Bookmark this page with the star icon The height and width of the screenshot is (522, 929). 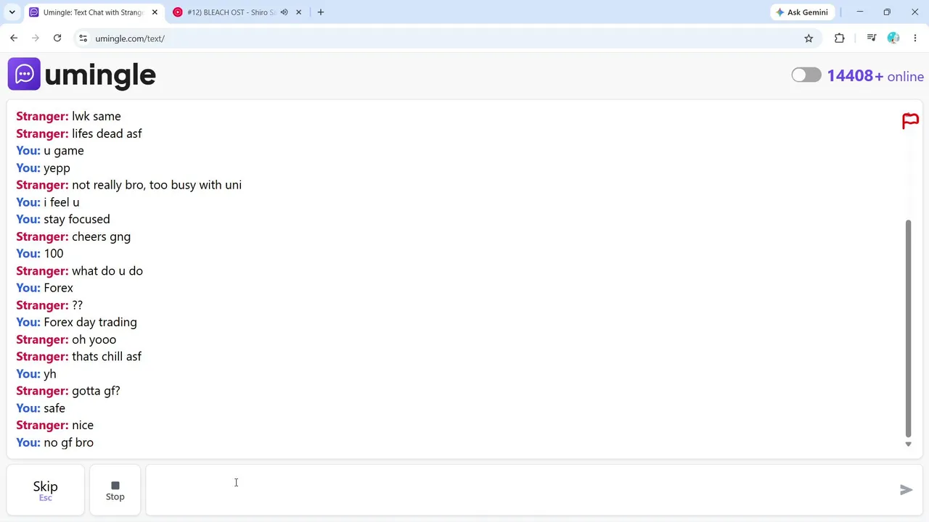pyautogui.click(x=809, y=38)
